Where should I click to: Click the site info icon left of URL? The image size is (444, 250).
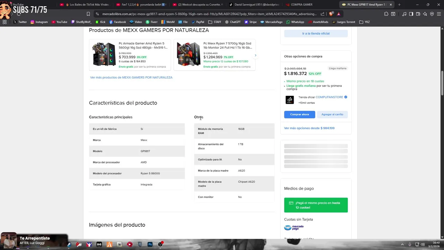tap(97, 14)
